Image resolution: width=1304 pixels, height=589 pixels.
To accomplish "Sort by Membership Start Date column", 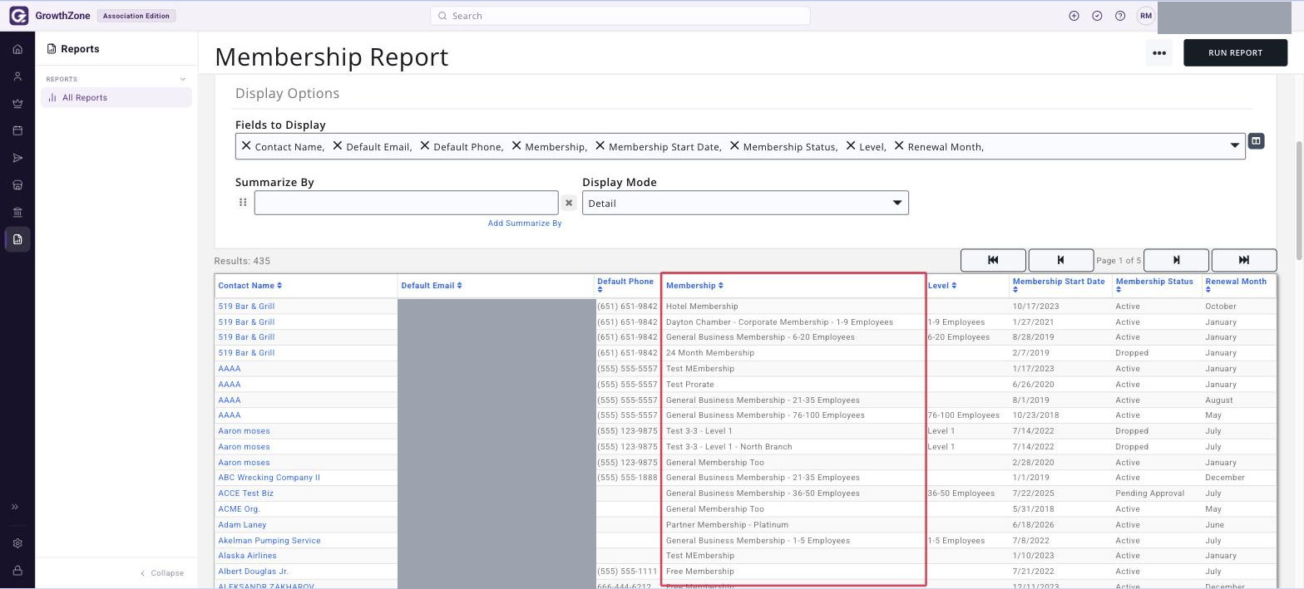I will 1059,285.
